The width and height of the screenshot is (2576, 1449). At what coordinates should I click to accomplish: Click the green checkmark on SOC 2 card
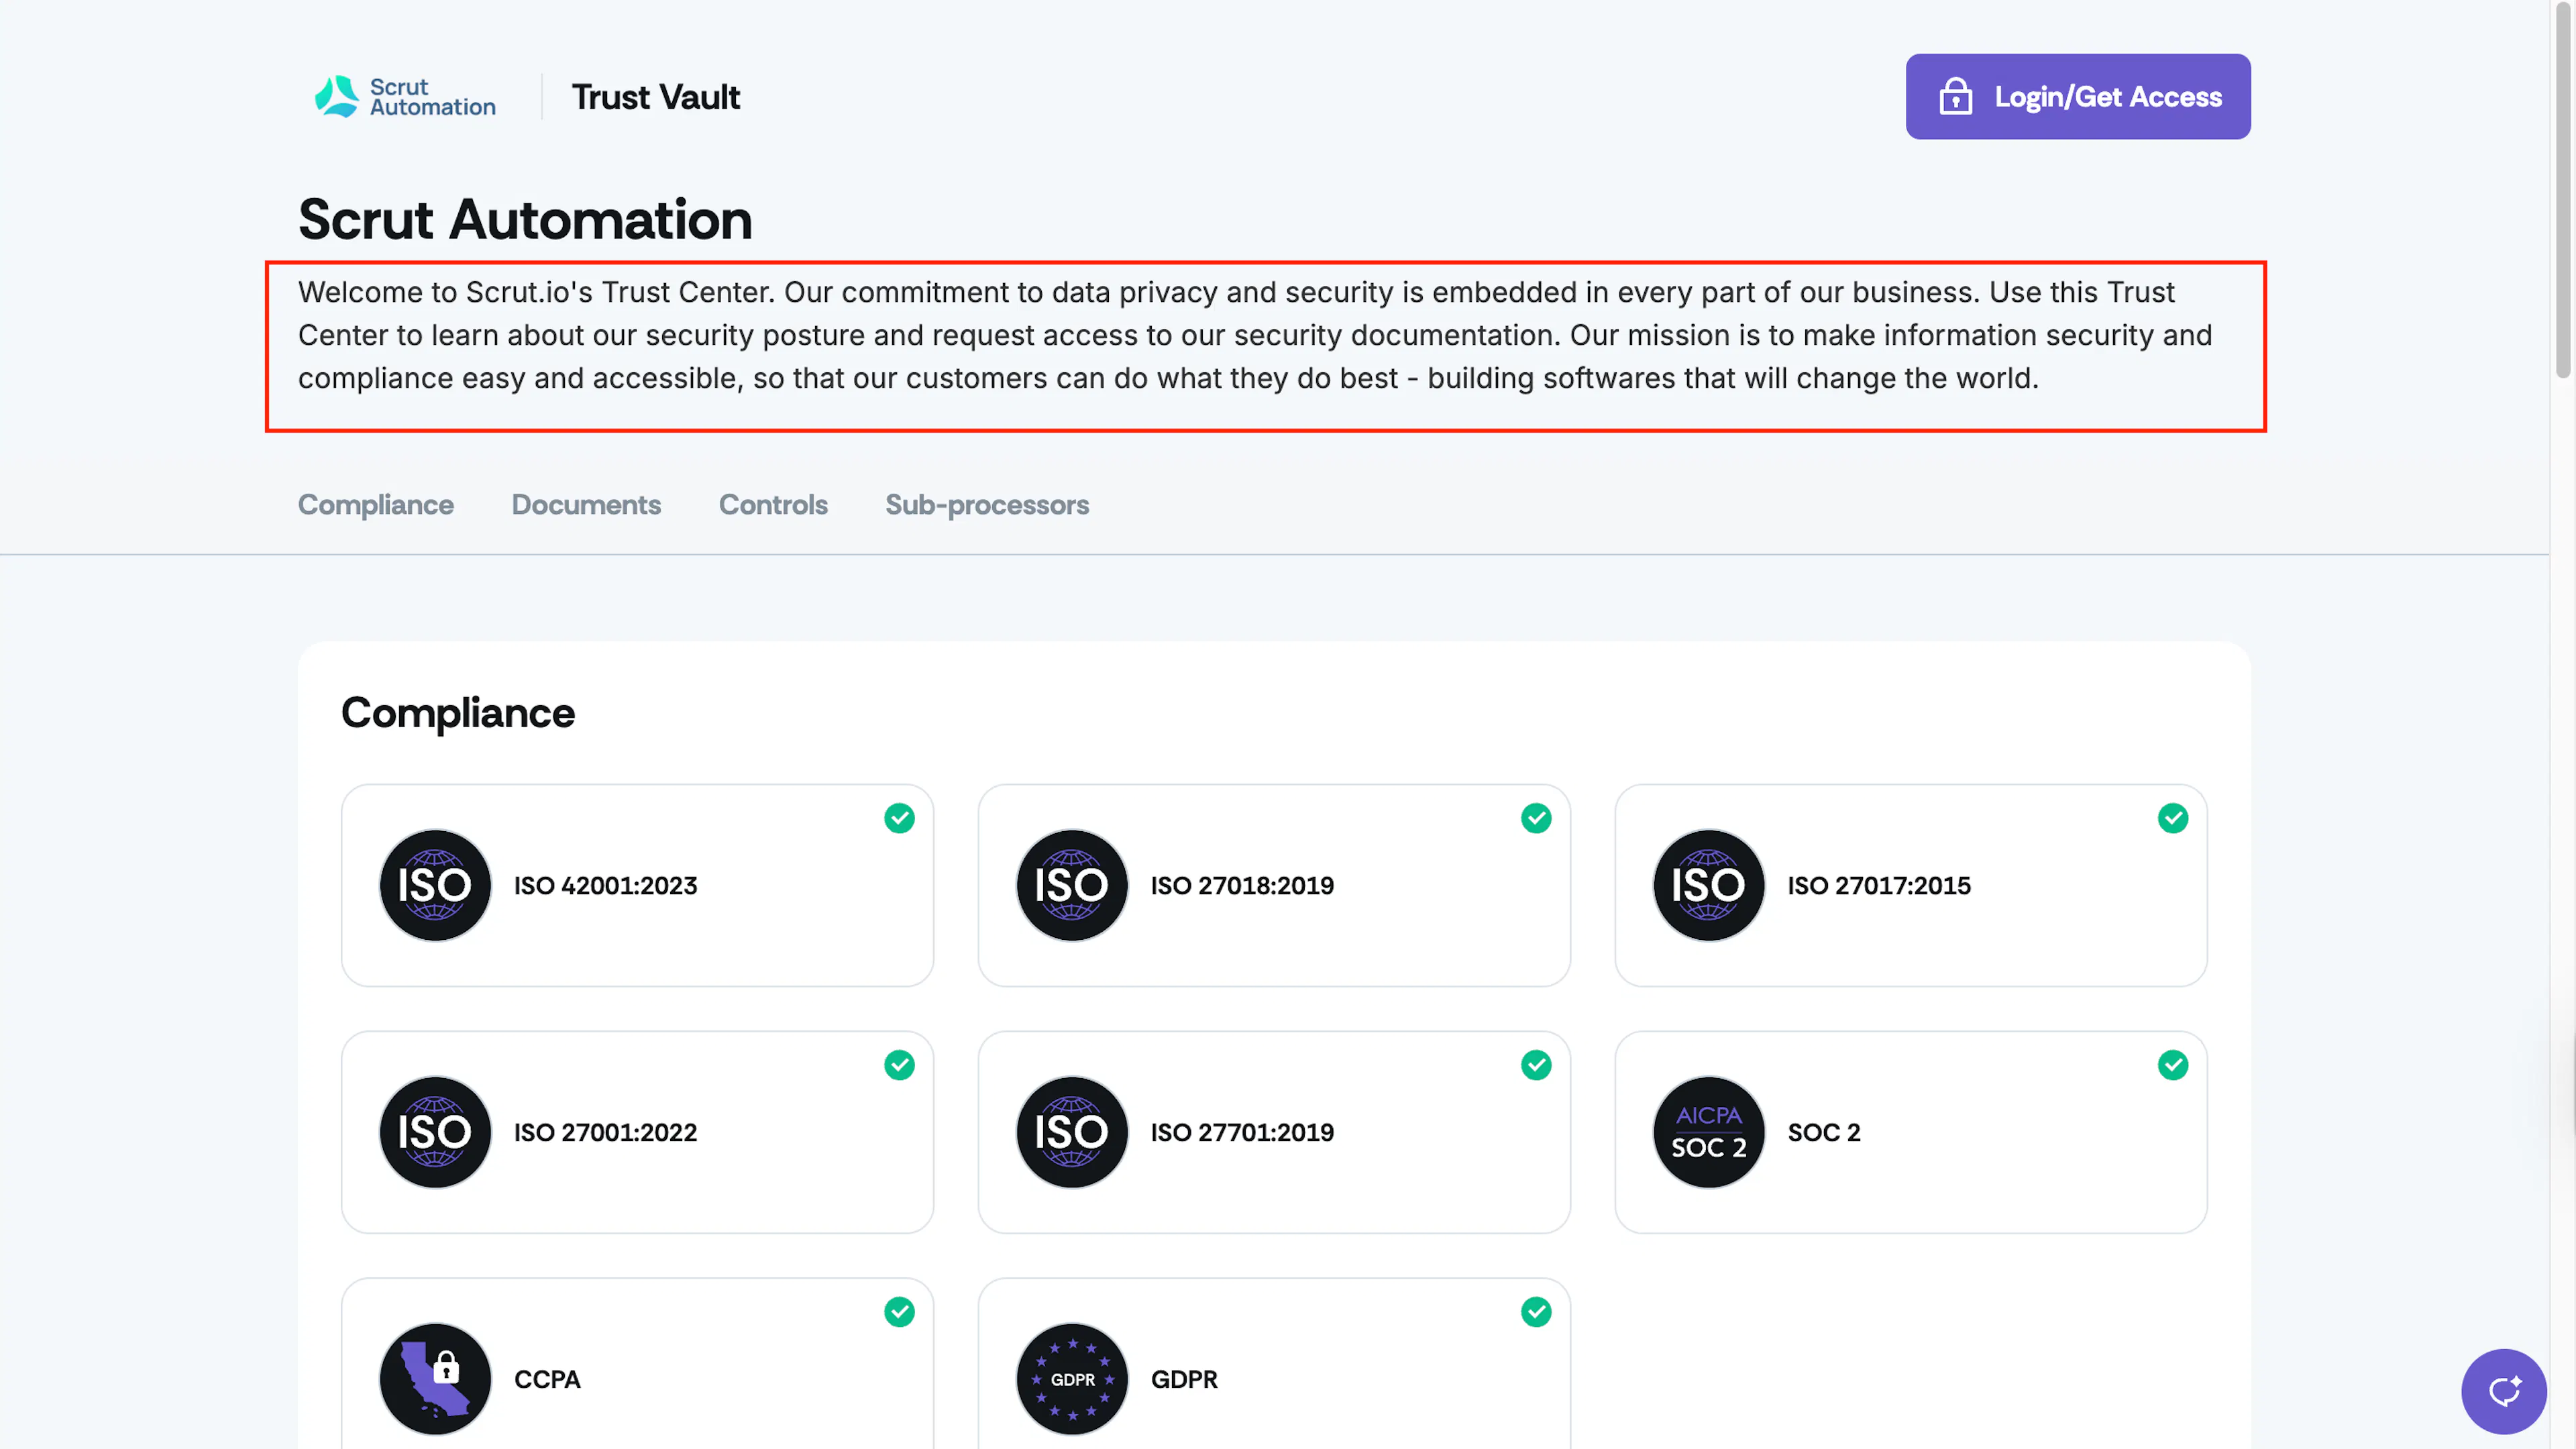click(2172, 1065)
